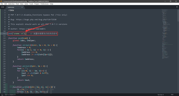Click the minimap code overview
179x96 pixels.
click(167, 34)
